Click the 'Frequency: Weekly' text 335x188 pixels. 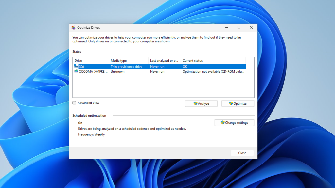click(92, 134)
